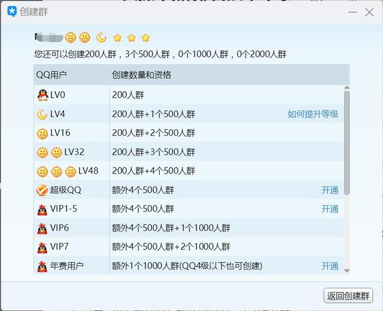Click the moon icon in user level header
This screenshot has height=311, width=383.
(x=101, y=38)
